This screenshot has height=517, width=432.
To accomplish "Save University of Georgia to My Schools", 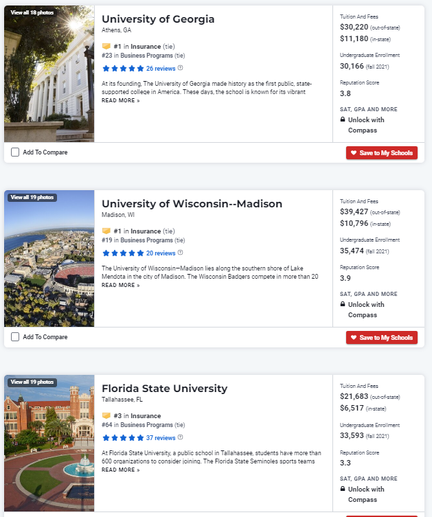I will click(381, 152).
